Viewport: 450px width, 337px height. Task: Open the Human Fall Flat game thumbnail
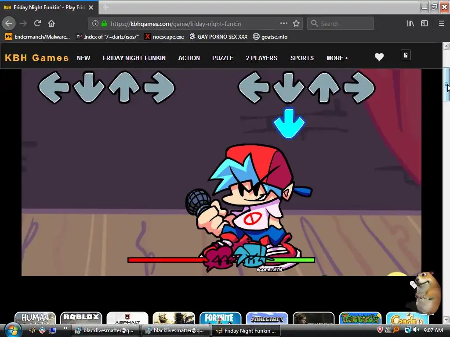(35, 318)
